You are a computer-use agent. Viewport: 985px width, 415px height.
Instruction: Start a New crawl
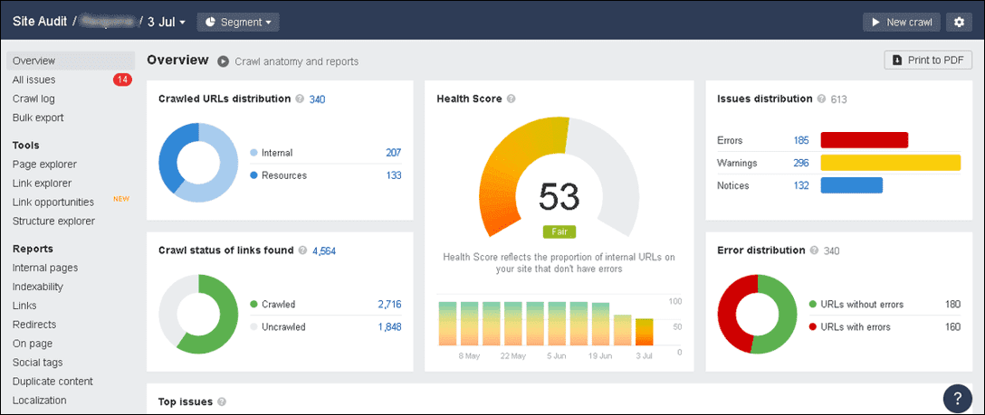tap(902, 22)
